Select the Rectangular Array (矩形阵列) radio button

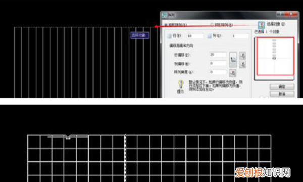coord(166,25)
